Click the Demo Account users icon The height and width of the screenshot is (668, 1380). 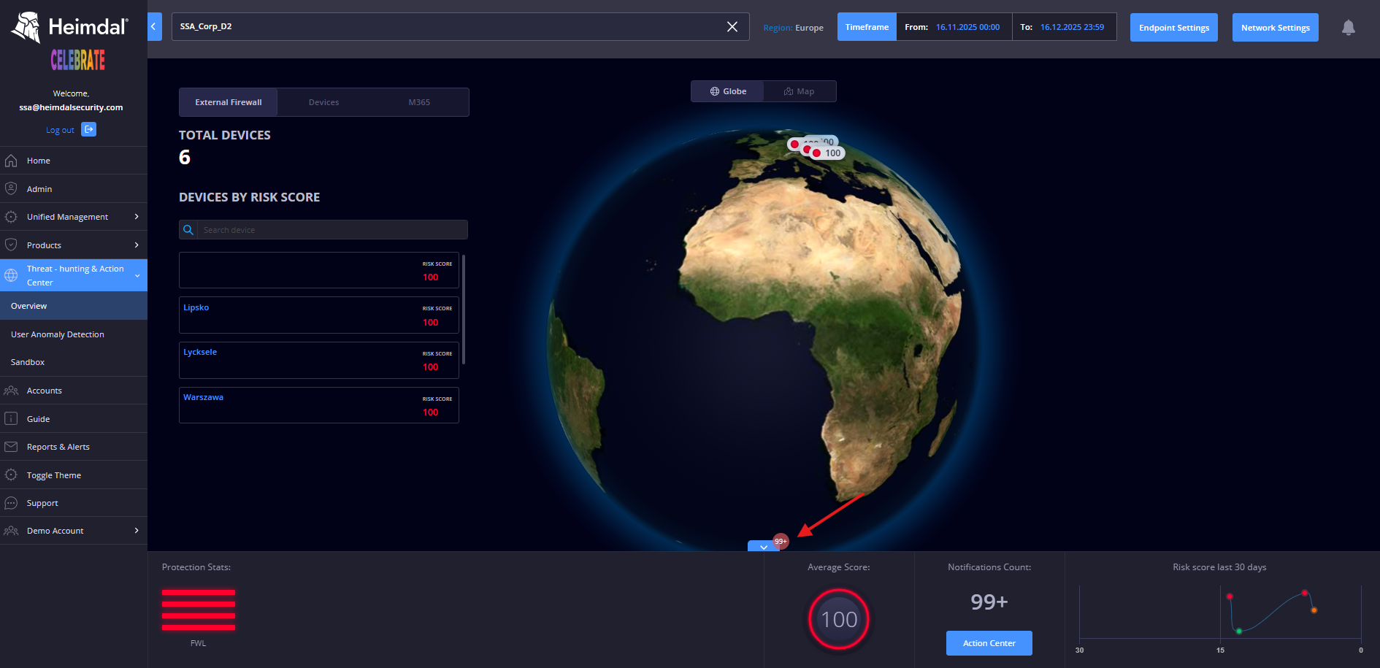coord(11,531)
